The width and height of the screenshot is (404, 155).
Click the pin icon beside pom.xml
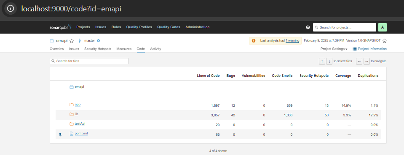pyautogui.click(x=60, y=134)
